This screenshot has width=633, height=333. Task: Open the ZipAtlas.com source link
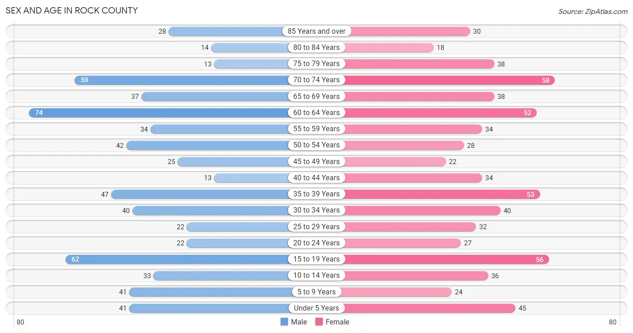tap(592, 12)
